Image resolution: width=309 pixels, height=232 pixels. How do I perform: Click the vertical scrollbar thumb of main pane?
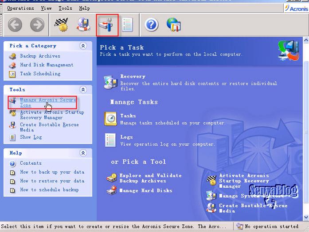(306, 132)
